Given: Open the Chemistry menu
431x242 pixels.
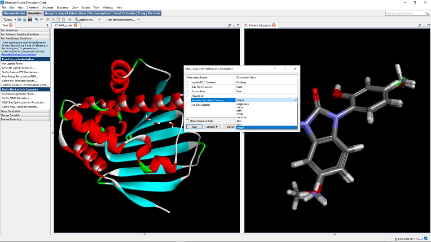Looking at the screenshot, I should pyautogui.click(x=33, y=8).
